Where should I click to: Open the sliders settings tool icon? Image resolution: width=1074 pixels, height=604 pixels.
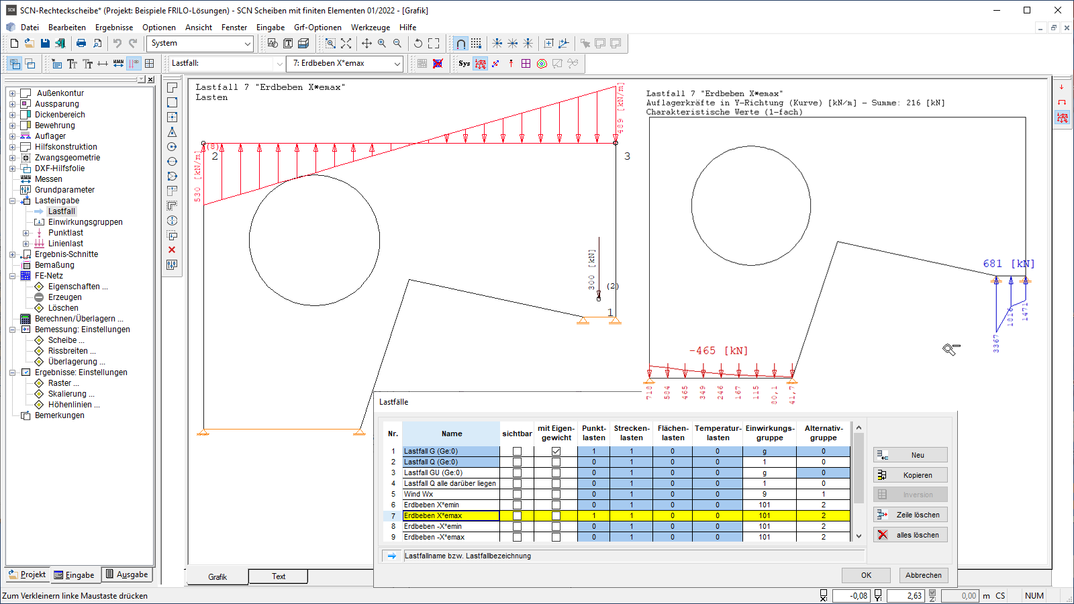(172, 264)
